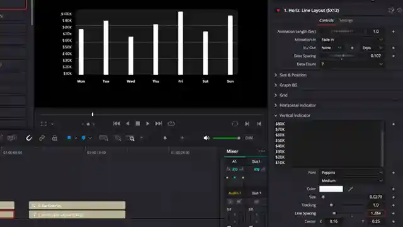This screenshot has height=227, width=403.
Task: Click the position lock padlock icon
Action: click(x=55, y=138)
